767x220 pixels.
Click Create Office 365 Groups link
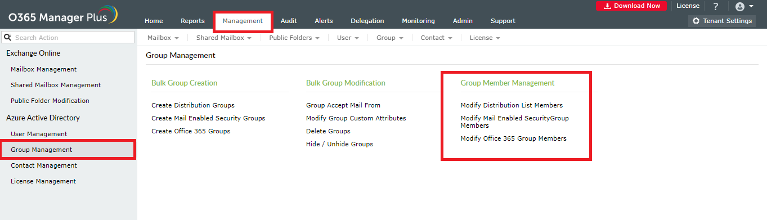tap(191, 131)
